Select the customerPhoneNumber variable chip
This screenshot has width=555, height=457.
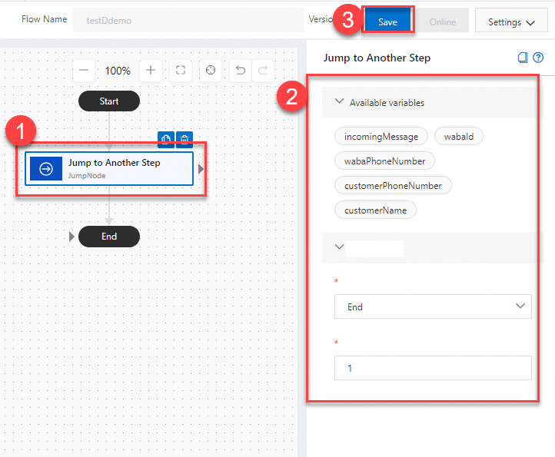pyautogui.click(x=393, y=185)
